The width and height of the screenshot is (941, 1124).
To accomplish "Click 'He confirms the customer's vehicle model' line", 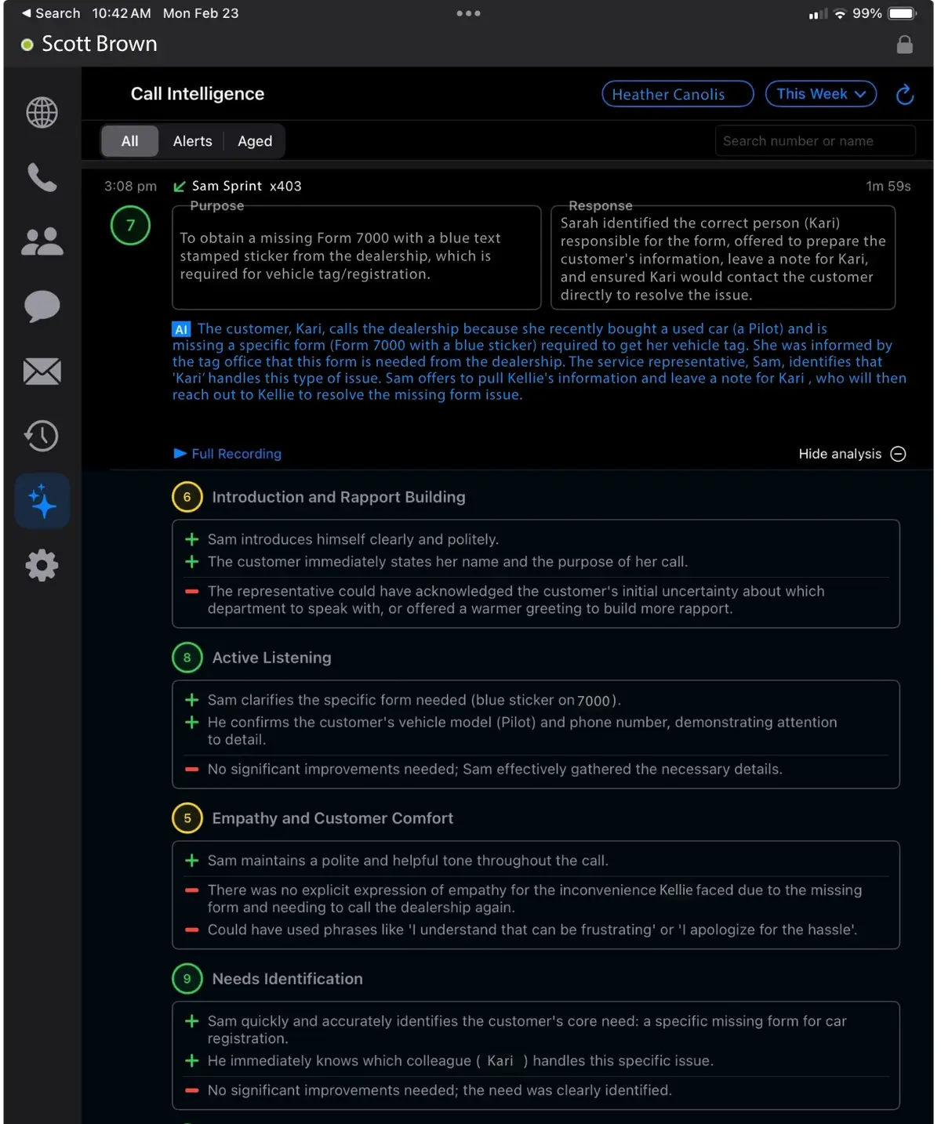I will (522, 731).
